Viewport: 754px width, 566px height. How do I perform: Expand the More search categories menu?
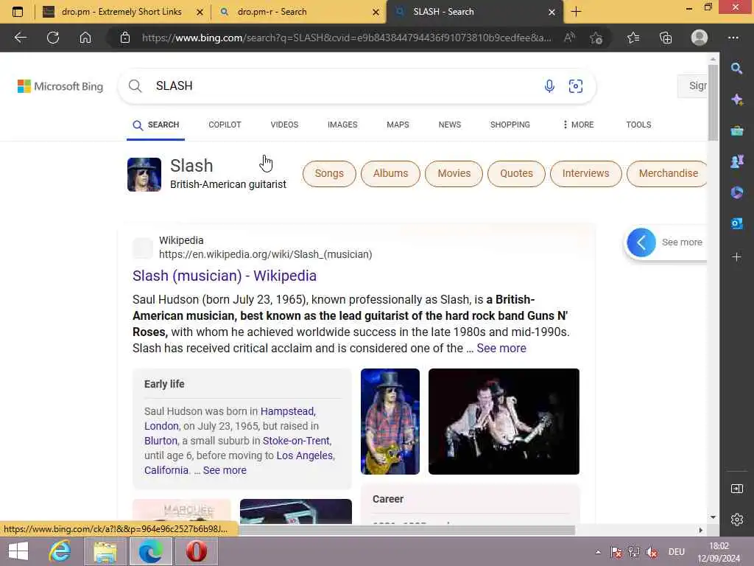[578, 125]
